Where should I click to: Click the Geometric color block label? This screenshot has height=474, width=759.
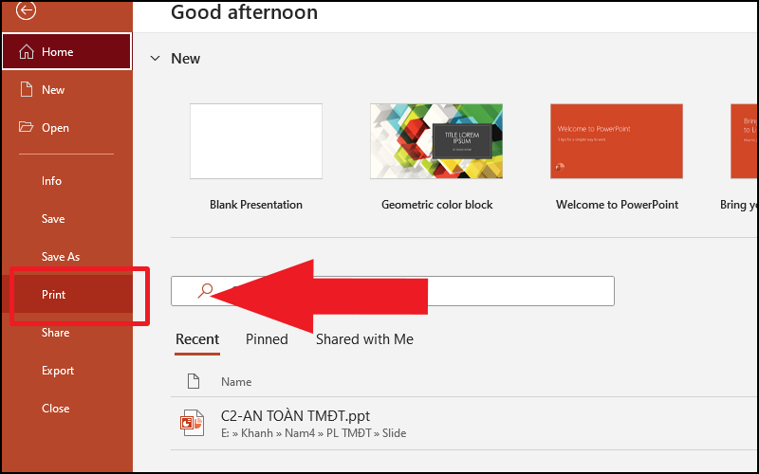point(436,205)
